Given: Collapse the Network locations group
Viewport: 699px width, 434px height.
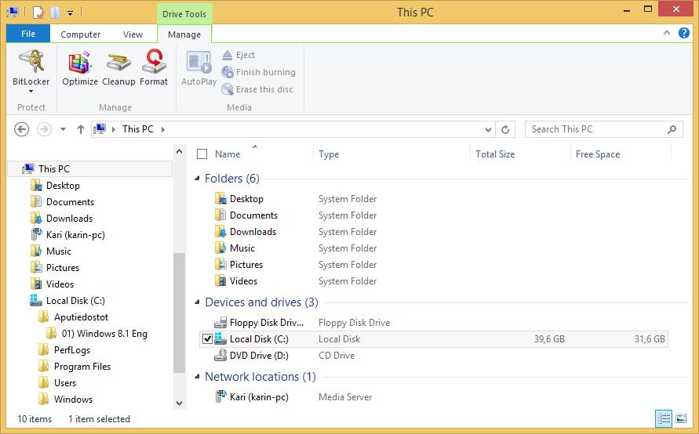Looking at the screenshot, I should [197, 377].
